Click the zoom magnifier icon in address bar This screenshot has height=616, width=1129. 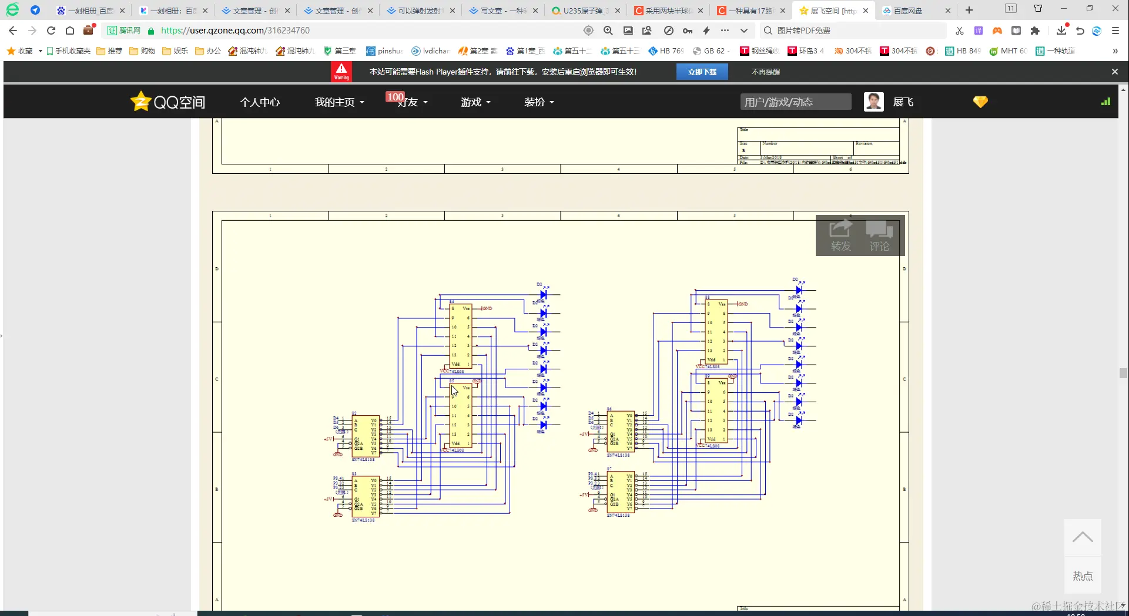click(608, 31)
